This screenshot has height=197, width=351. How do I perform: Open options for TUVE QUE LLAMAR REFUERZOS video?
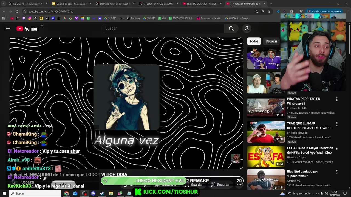[337, 124]
